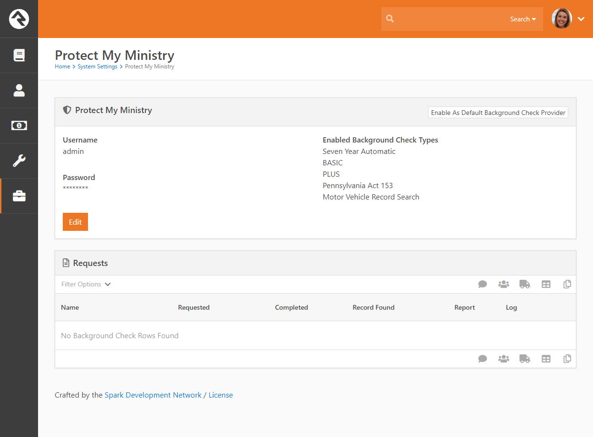This screenshot has height=437, width=593.
Task: Click the username value 'admin'
Action: tap(73, 152)
